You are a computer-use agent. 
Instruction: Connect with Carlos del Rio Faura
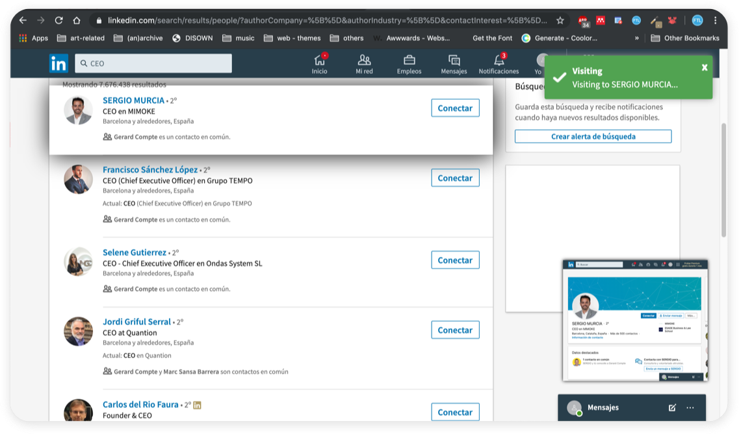tap(455, 412)
